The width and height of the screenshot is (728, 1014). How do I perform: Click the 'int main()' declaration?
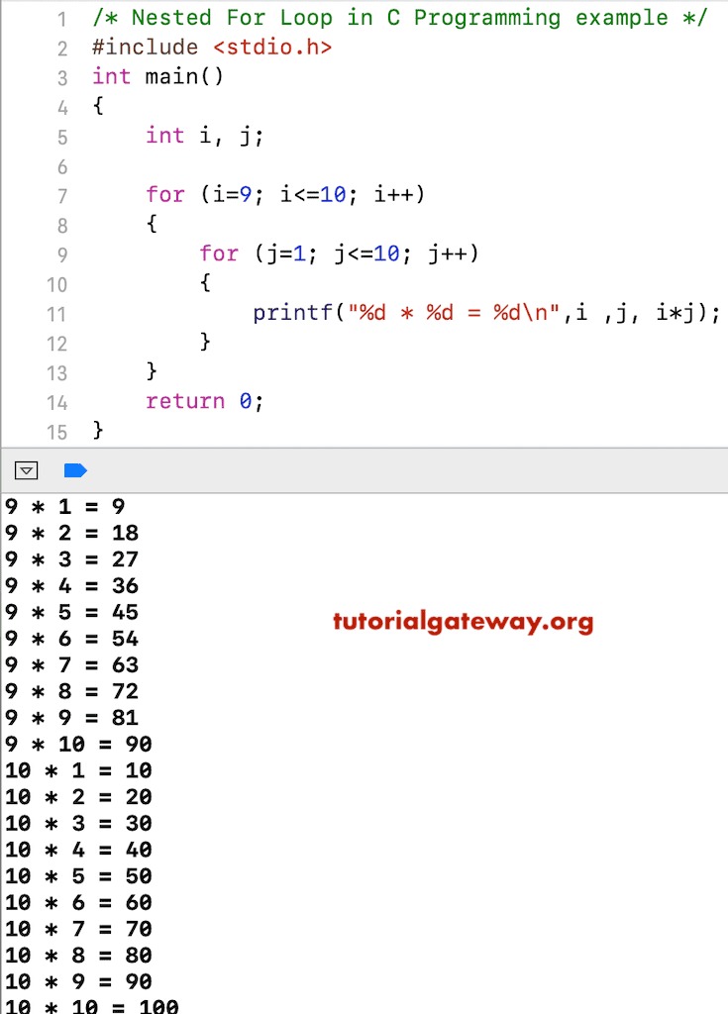pyautogui.click(x=157, y=76)
